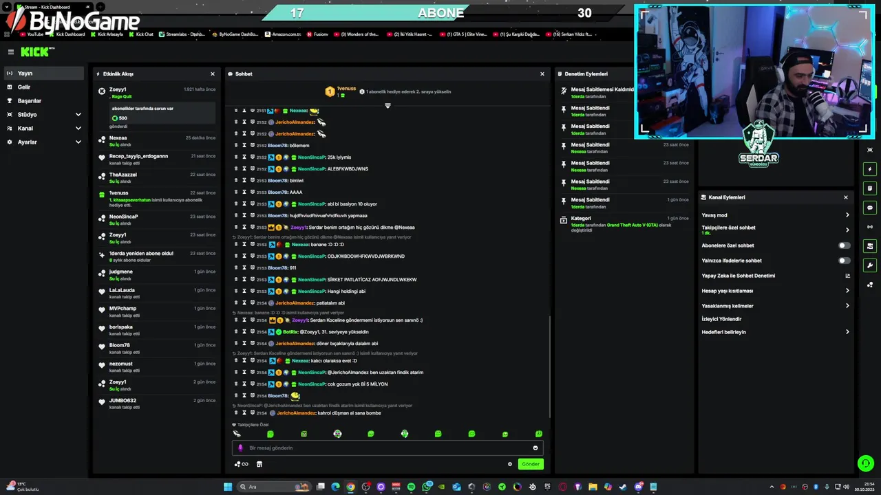Click İzleyici Yönlendir option
The image size is (881, 495).
[721, 319]
